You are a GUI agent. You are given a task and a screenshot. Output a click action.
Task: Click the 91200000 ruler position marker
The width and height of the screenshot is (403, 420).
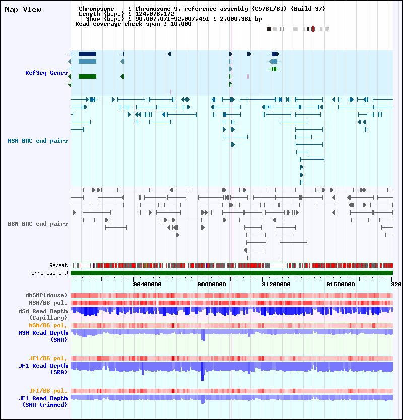(x=276, y=284)
